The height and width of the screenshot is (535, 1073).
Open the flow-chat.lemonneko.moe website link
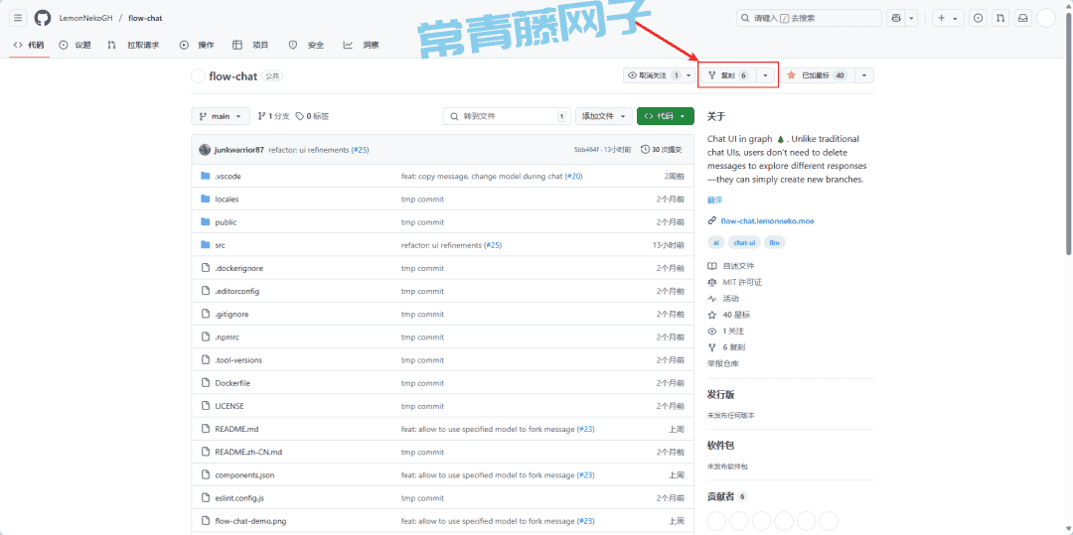[x=767, y=220]
